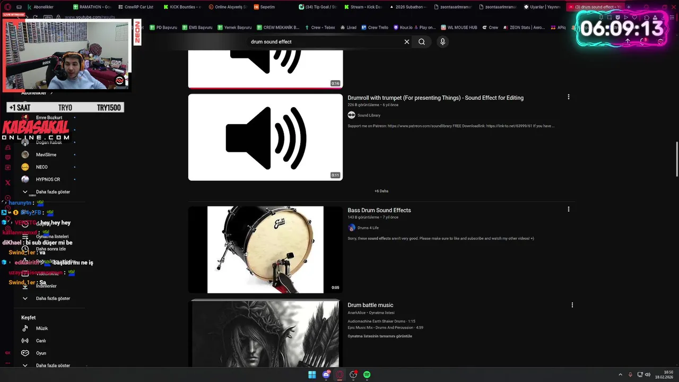
Task: Click the microphone tray icon
Action: coord(630,375)
